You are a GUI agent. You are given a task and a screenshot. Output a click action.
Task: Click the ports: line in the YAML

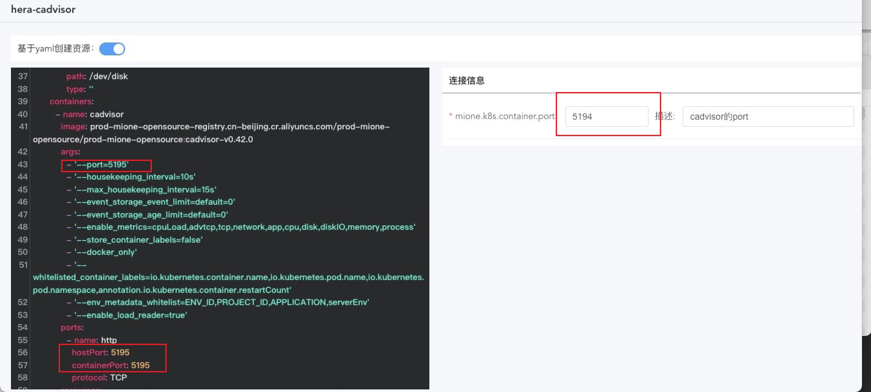tap(72, 327)
